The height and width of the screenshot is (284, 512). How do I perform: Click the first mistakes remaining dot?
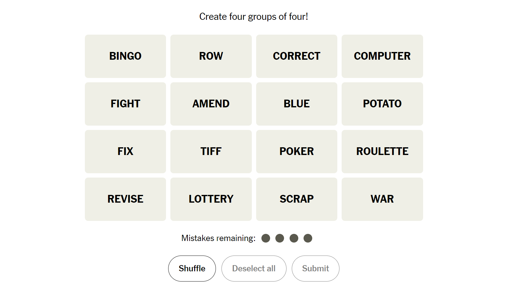tap(266, 238)
